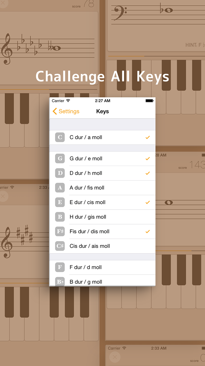Viewport: 205px width, 366px height.
Task: Tap the B flat key badge icon
Action: 60,281
